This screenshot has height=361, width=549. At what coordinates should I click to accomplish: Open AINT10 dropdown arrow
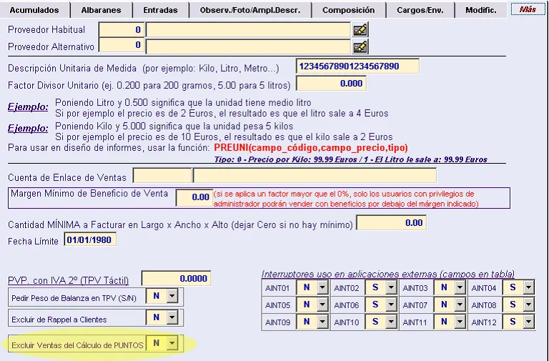click(391, 322)
